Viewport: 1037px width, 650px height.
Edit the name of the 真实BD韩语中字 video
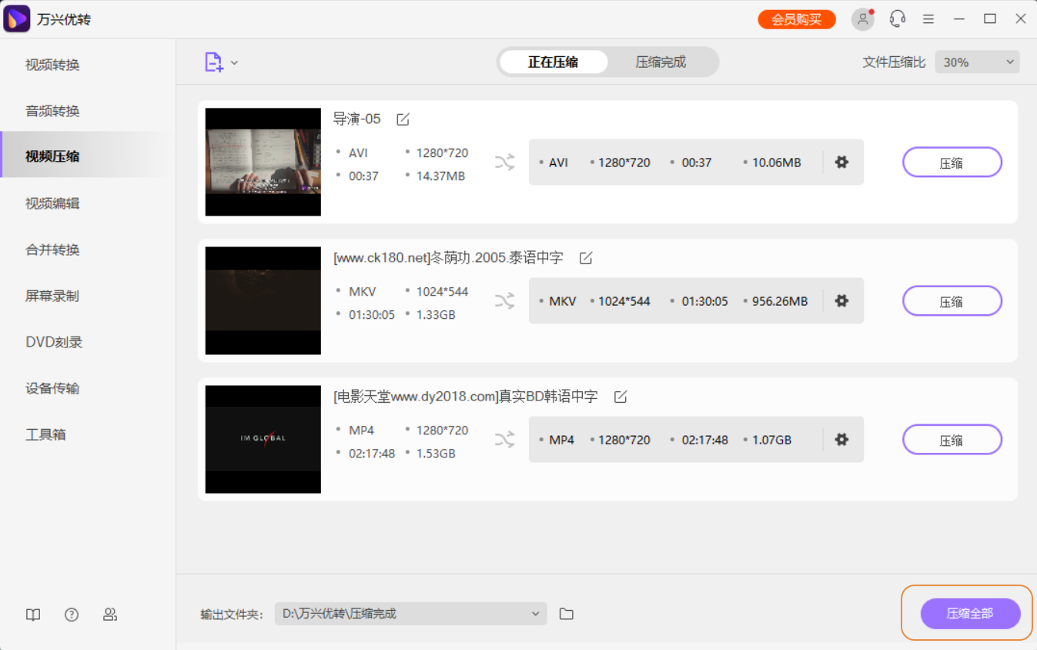tap(621, 397)
